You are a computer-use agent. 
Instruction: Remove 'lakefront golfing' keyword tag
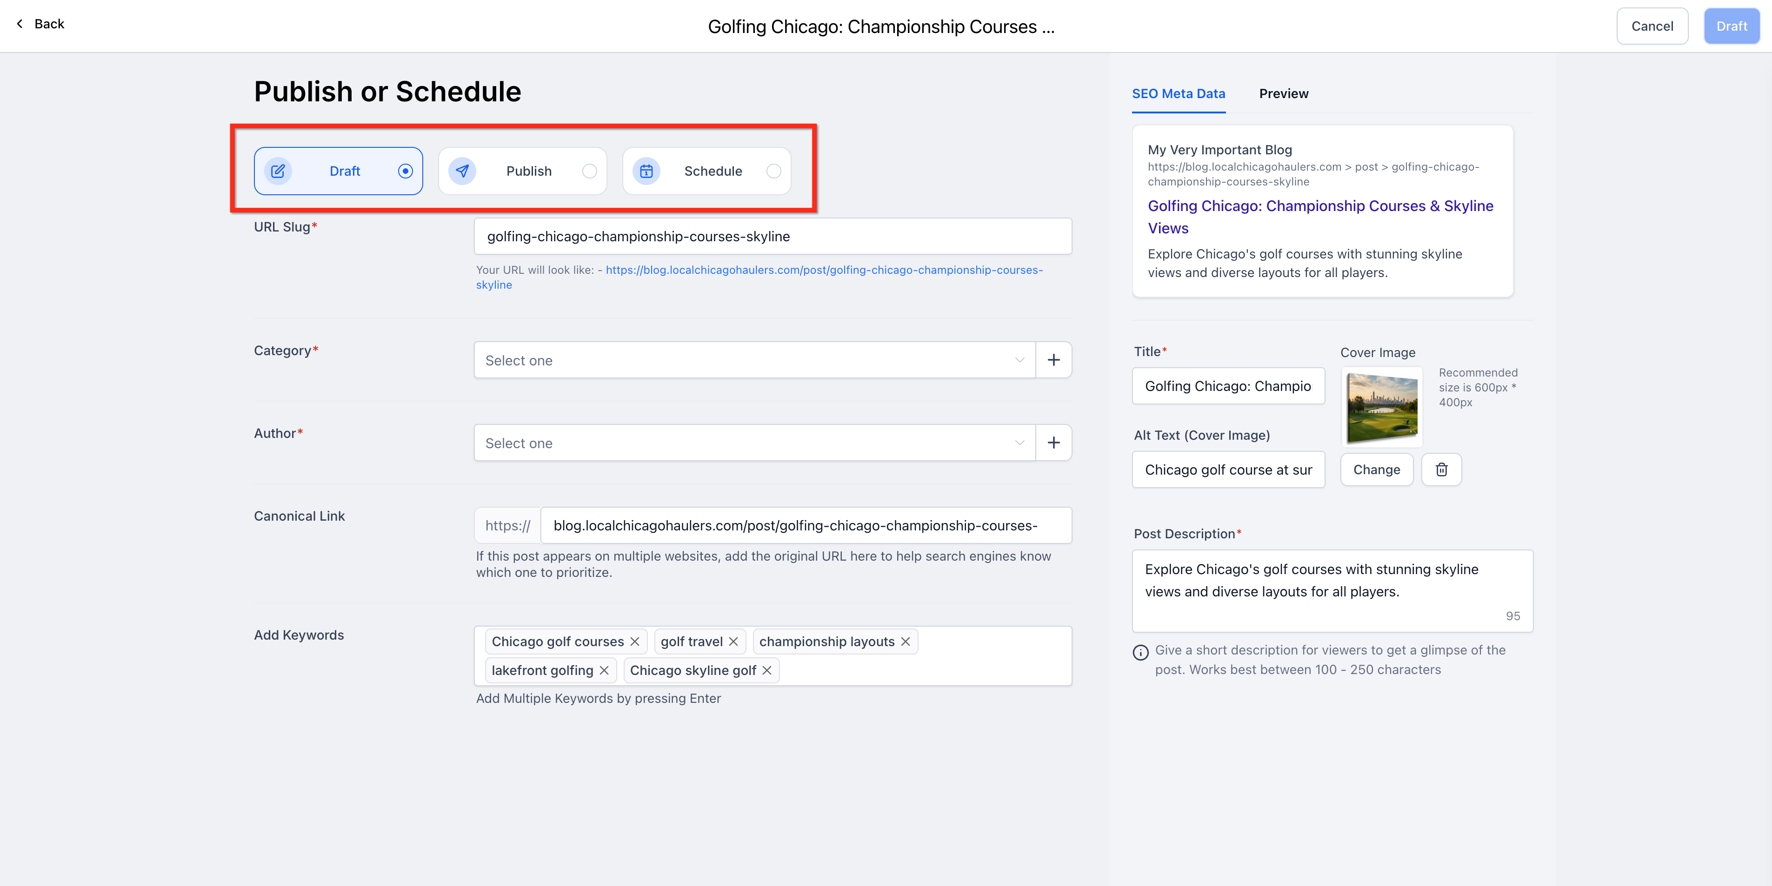(x=604, y=670)
